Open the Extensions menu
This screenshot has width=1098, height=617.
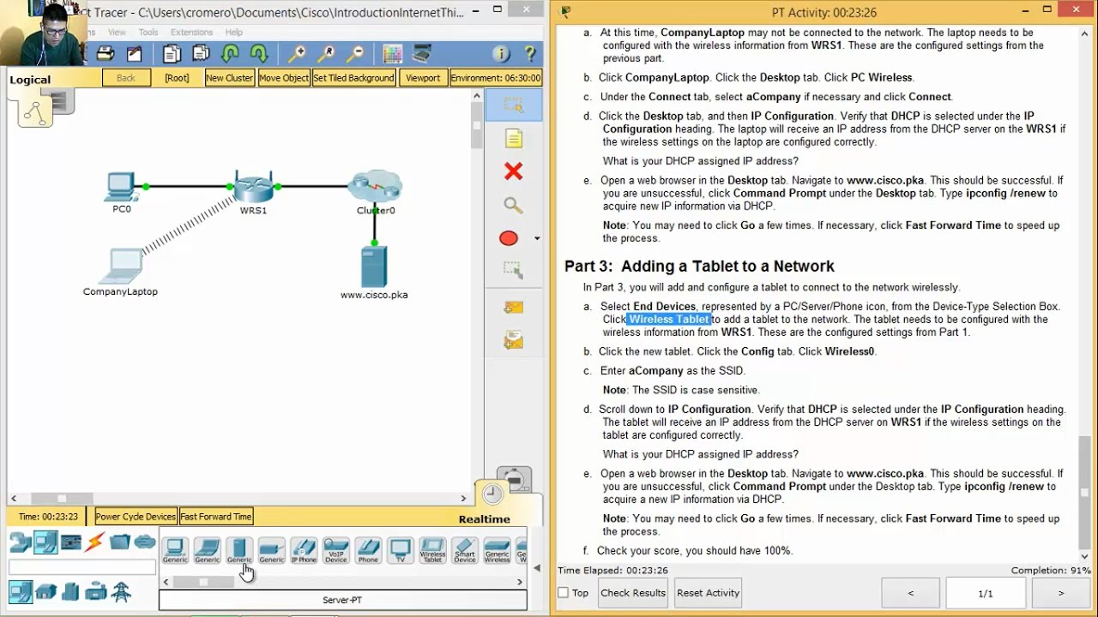[x=191, y=32]
